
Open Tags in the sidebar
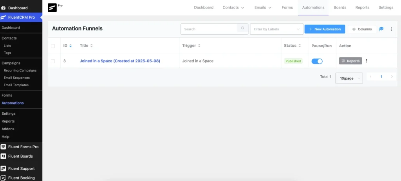pos(7,53)
